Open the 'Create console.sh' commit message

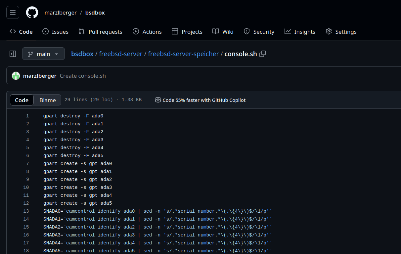pos(83,76)
